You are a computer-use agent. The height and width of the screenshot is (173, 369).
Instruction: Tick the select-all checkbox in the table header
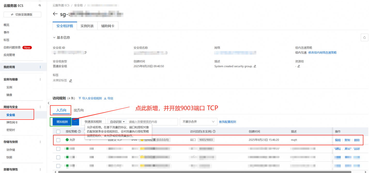pyautogui.click(x=58, y=132)
